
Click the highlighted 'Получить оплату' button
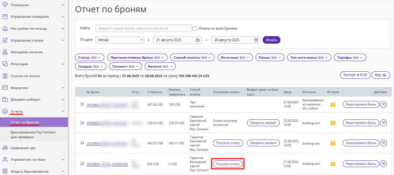(228, 164)
